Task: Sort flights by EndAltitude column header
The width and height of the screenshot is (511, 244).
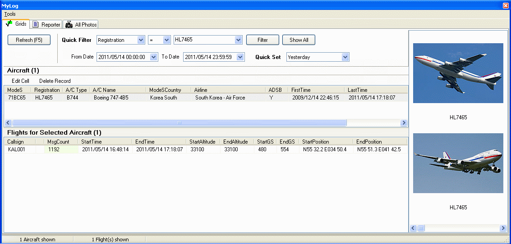Action: [x=237, y=142]
